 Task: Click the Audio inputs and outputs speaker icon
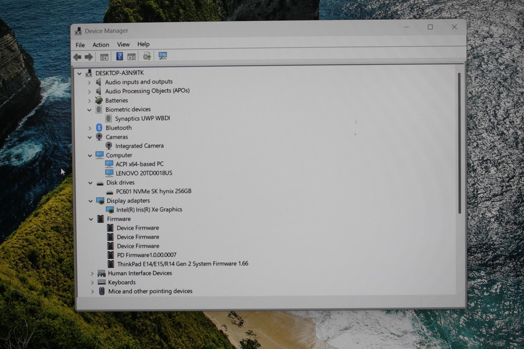98,82
